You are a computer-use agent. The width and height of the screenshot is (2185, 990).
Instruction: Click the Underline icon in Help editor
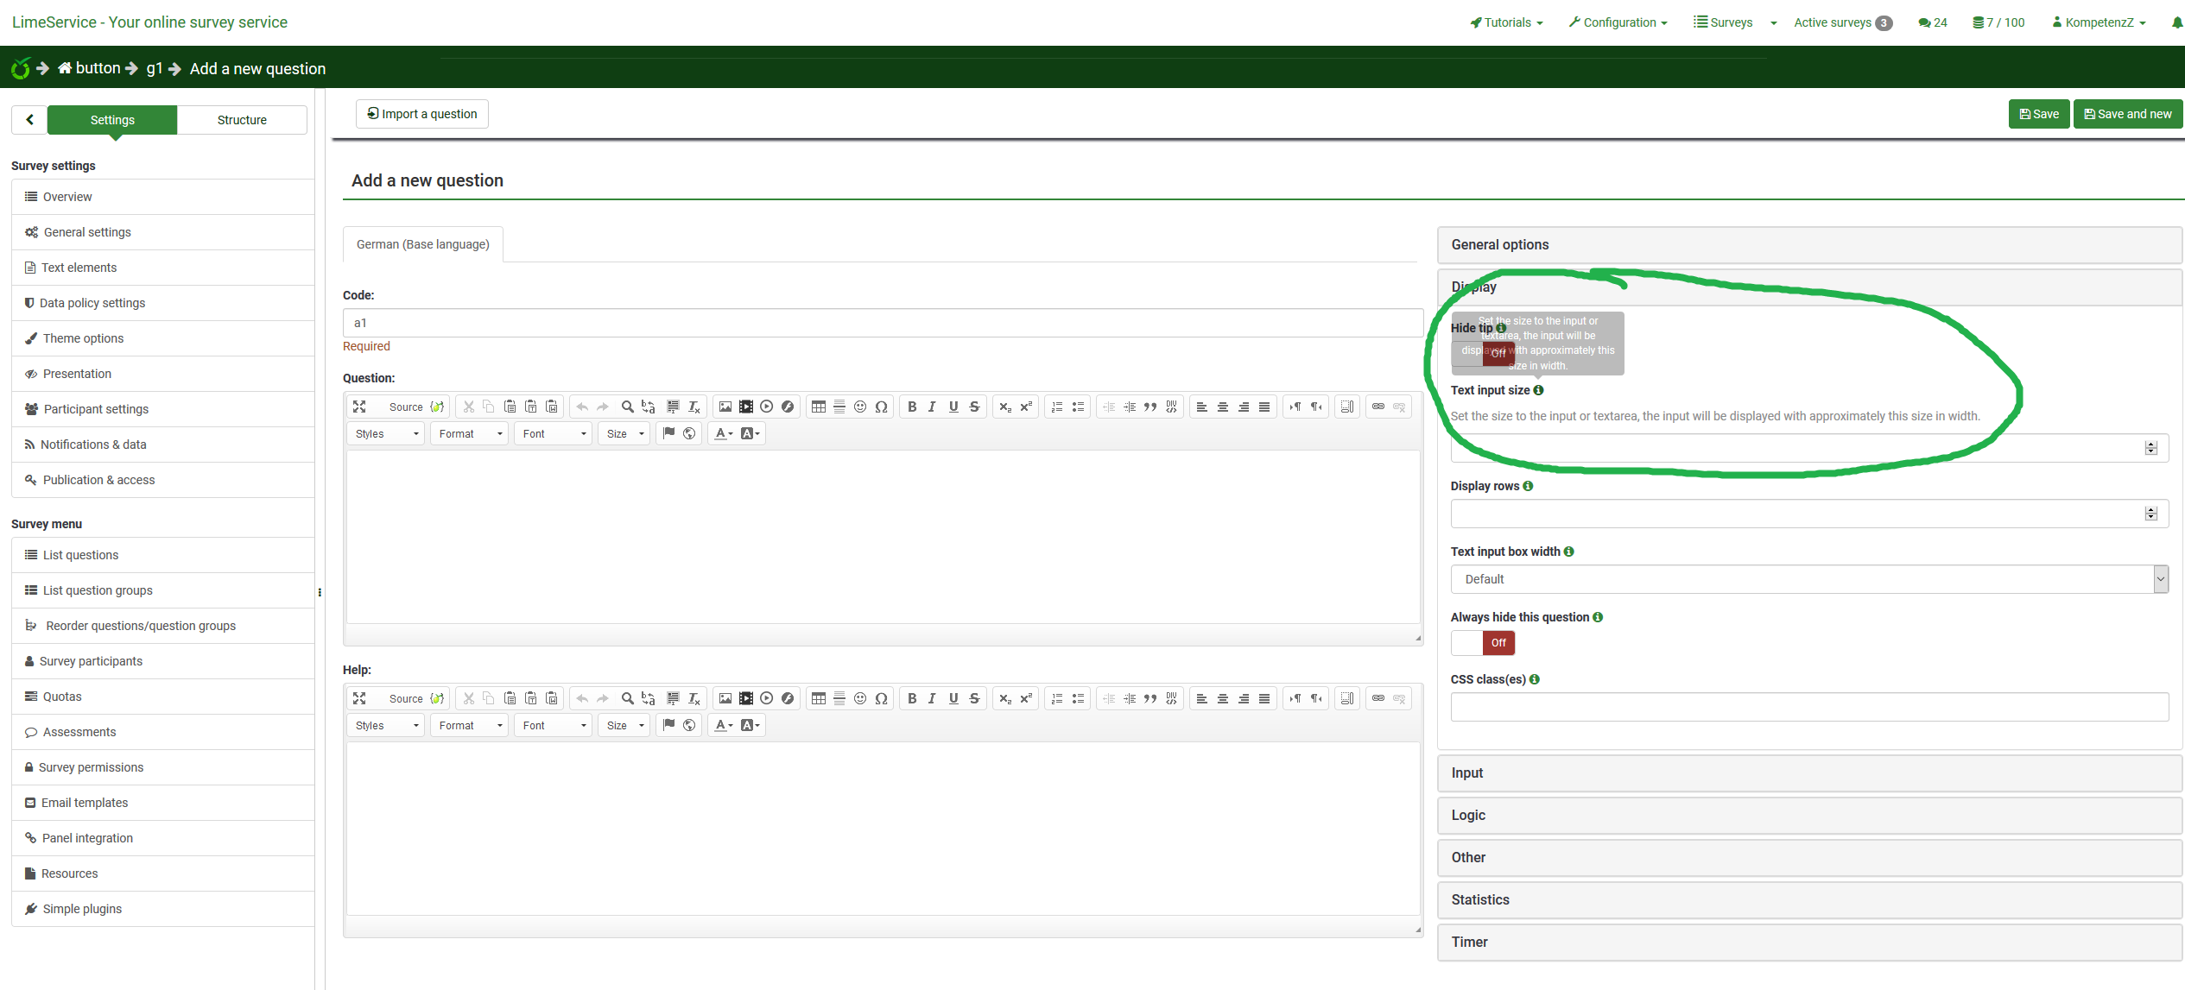[x=953, y=698]
